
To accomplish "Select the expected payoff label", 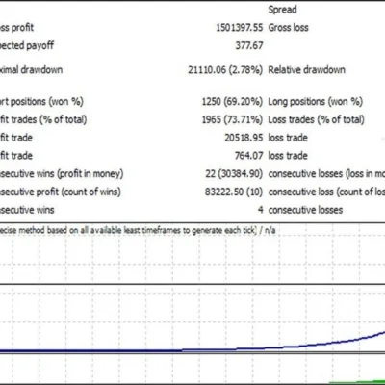I will pyautogui.click(x=27, y=45).
